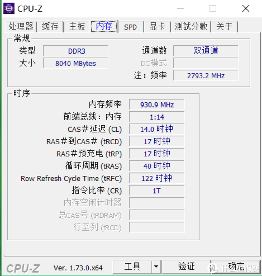Screen dimensions: 262x276
Task: Click the 确定 button
Action: tap(236, 267)
